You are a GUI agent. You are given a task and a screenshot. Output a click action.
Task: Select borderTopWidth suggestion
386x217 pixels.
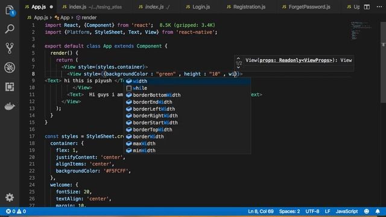[187, 130]
